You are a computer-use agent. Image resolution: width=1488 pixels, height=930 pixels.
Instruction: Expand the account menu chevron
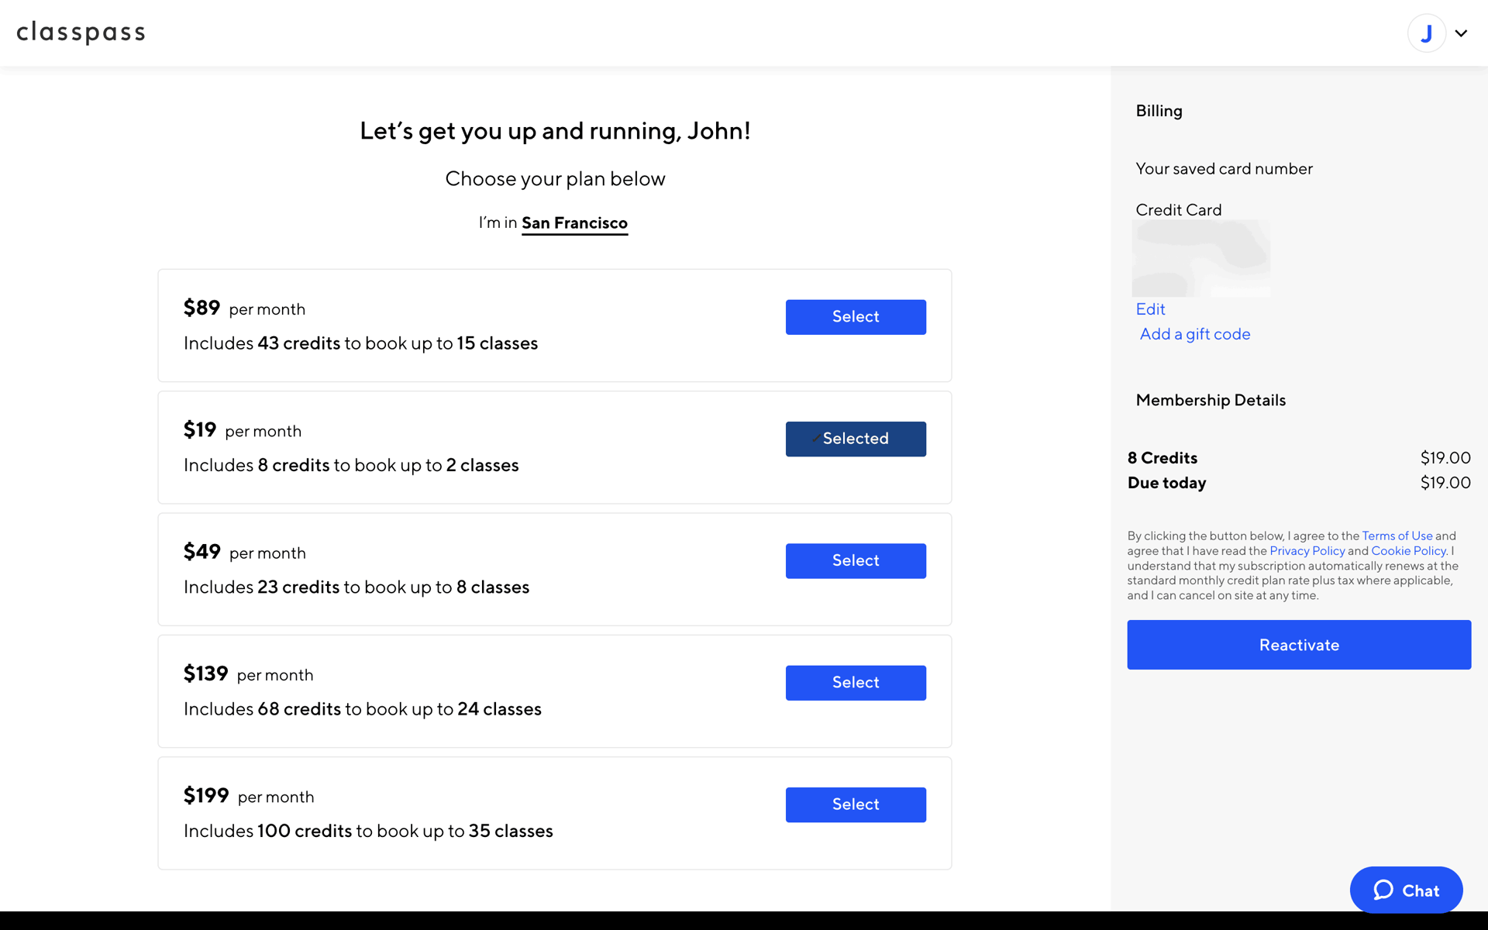tap(1461, 33)
